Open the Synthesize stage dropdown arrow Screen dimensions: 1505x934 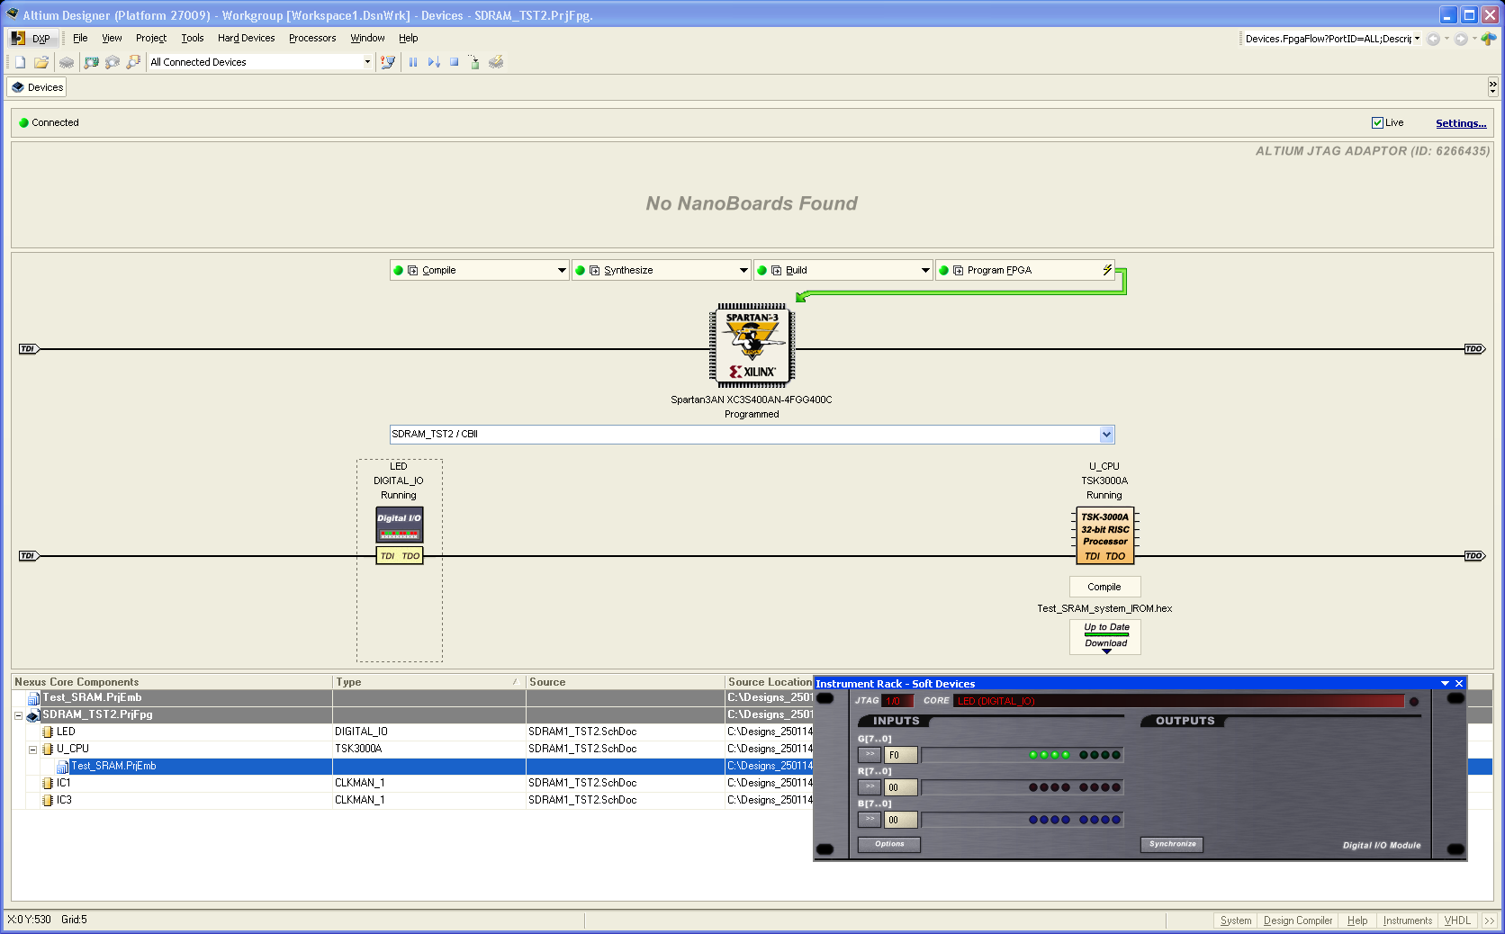coord(743,270)
